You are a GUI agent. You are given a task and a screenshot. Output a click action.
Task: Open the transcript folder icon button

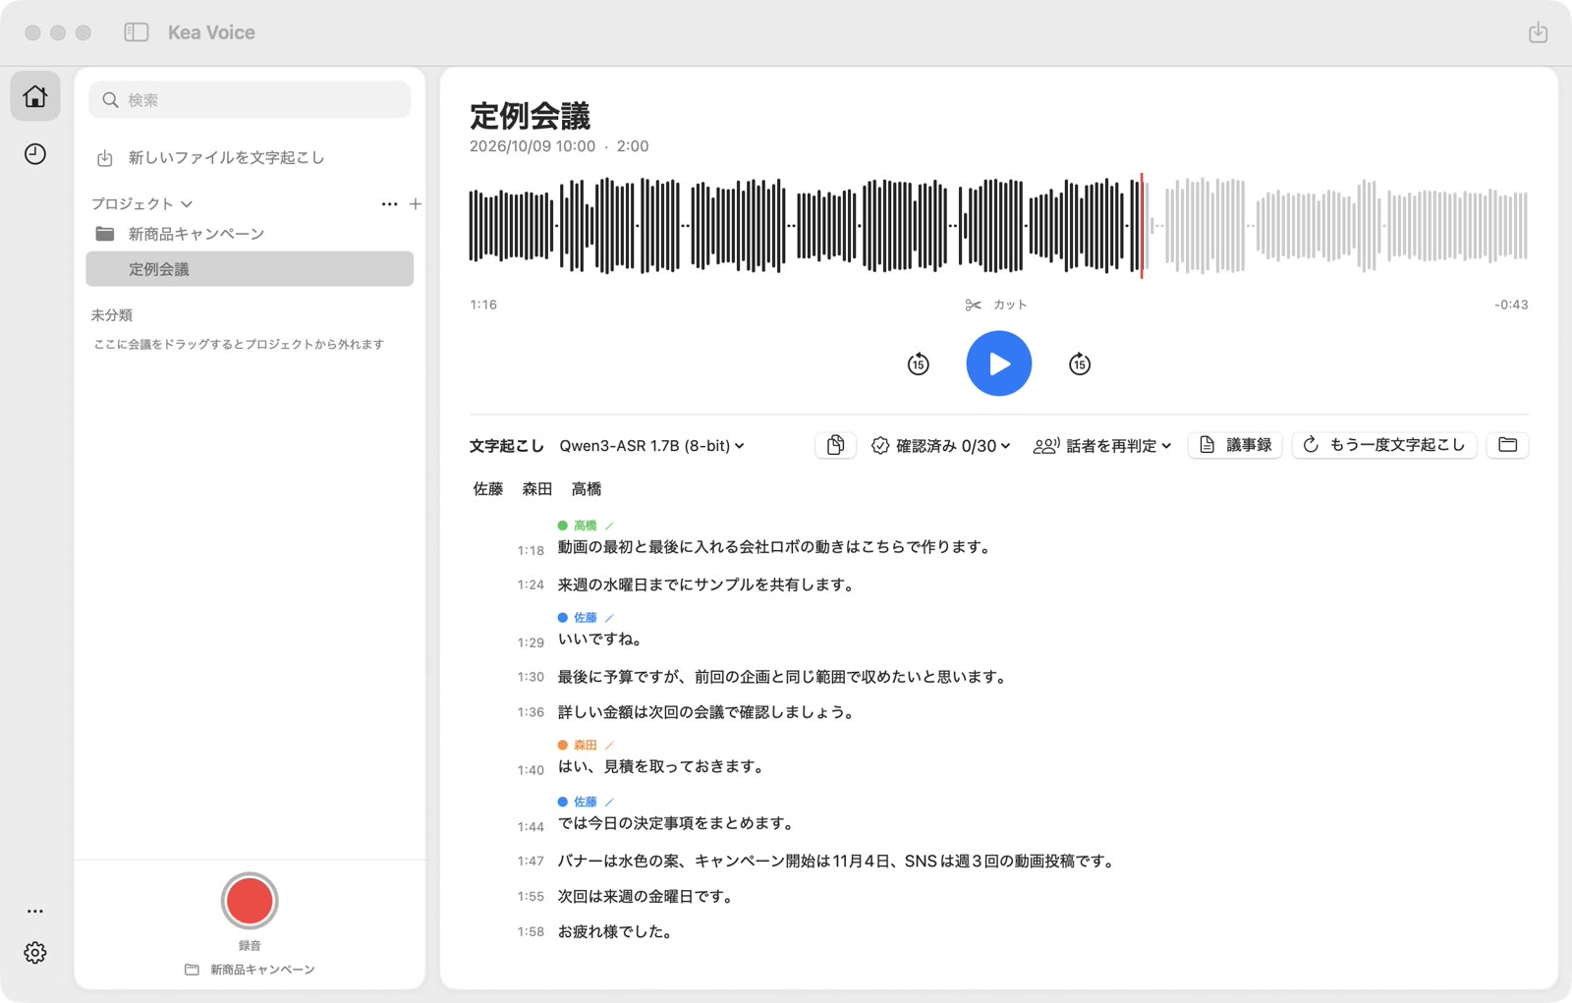coord(1507,445)
